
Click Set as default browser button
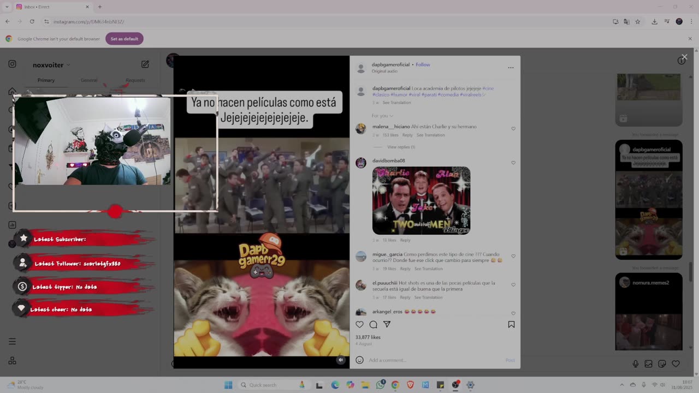pos(125,39)
